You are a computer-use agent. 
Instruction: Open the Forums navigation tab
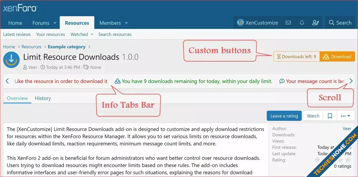pyautogui.click(x=41, y=23)
